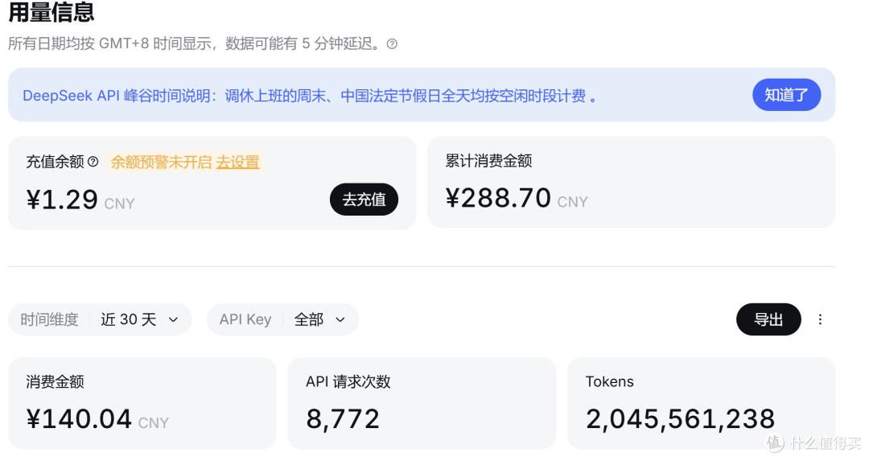The height and width of the screenshot is (461, 869).
Task: Click the 用量信息 page heading
Action: [51, 12]
